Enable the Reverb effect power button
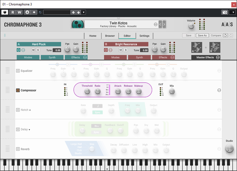237x171 pixels. click(x=18, y=149)
